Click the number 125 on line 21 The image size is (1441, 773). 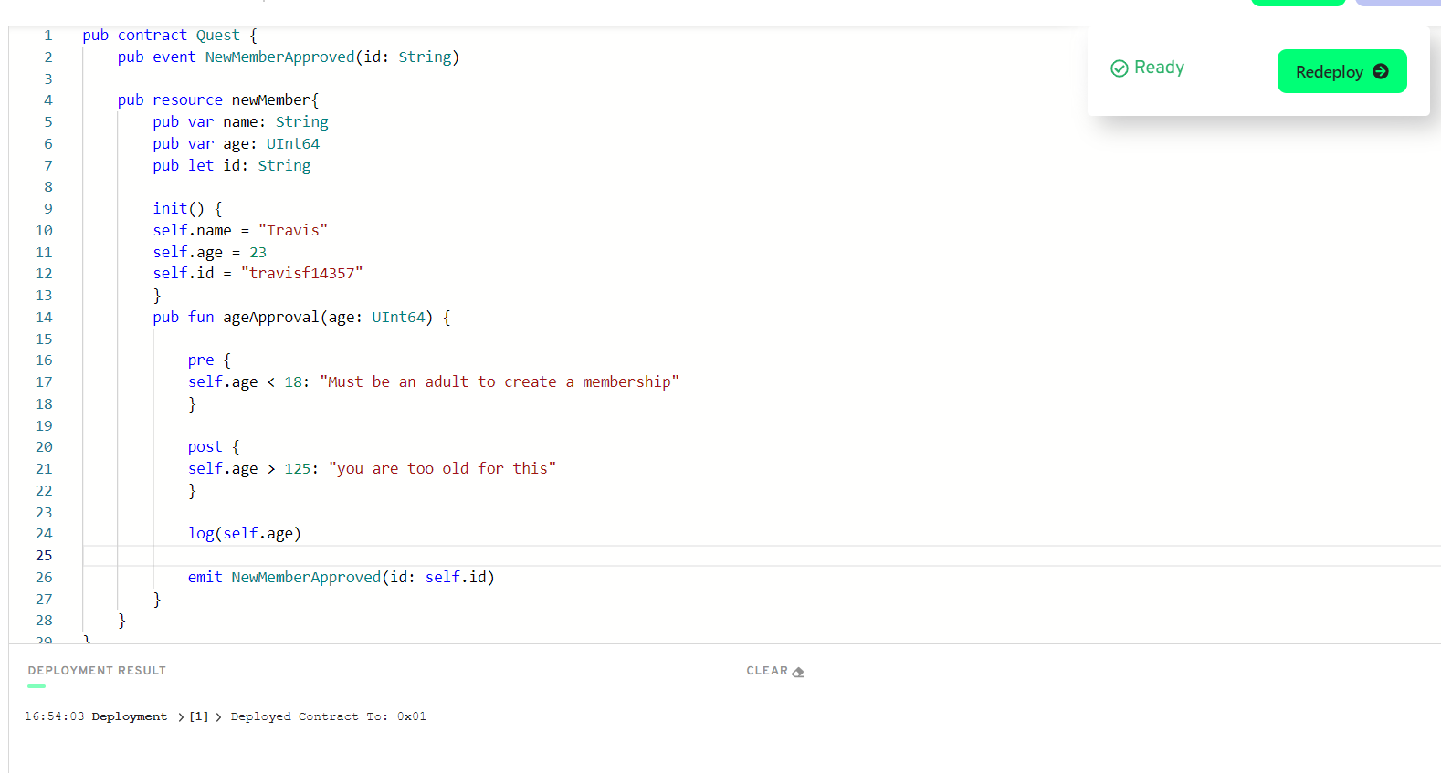point(298,469)
